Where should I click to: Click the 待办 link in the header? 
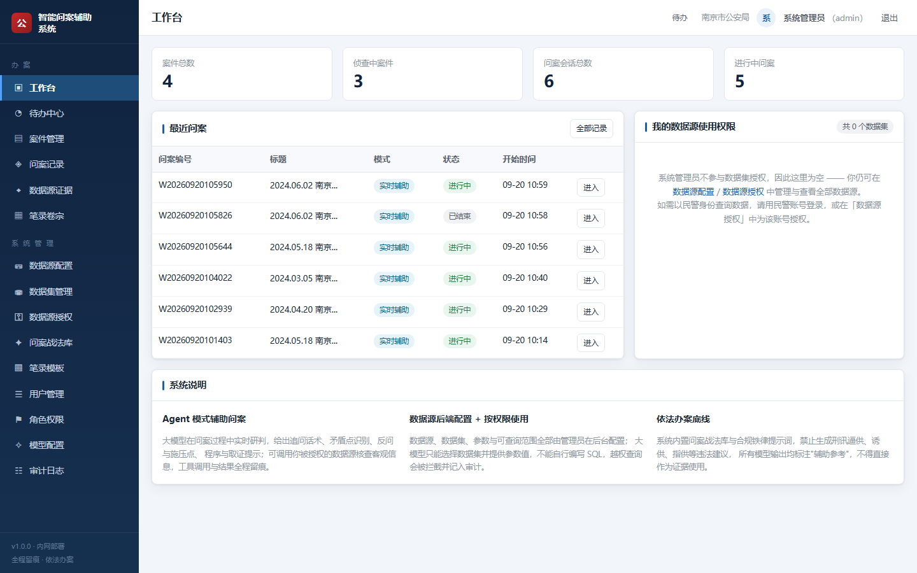679,18
